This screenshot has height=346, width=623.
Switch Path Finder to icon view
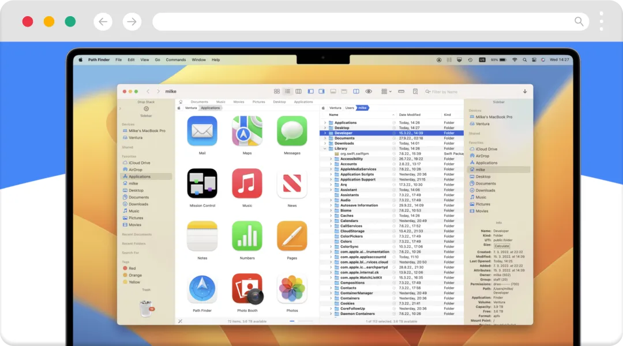[276, 91]
